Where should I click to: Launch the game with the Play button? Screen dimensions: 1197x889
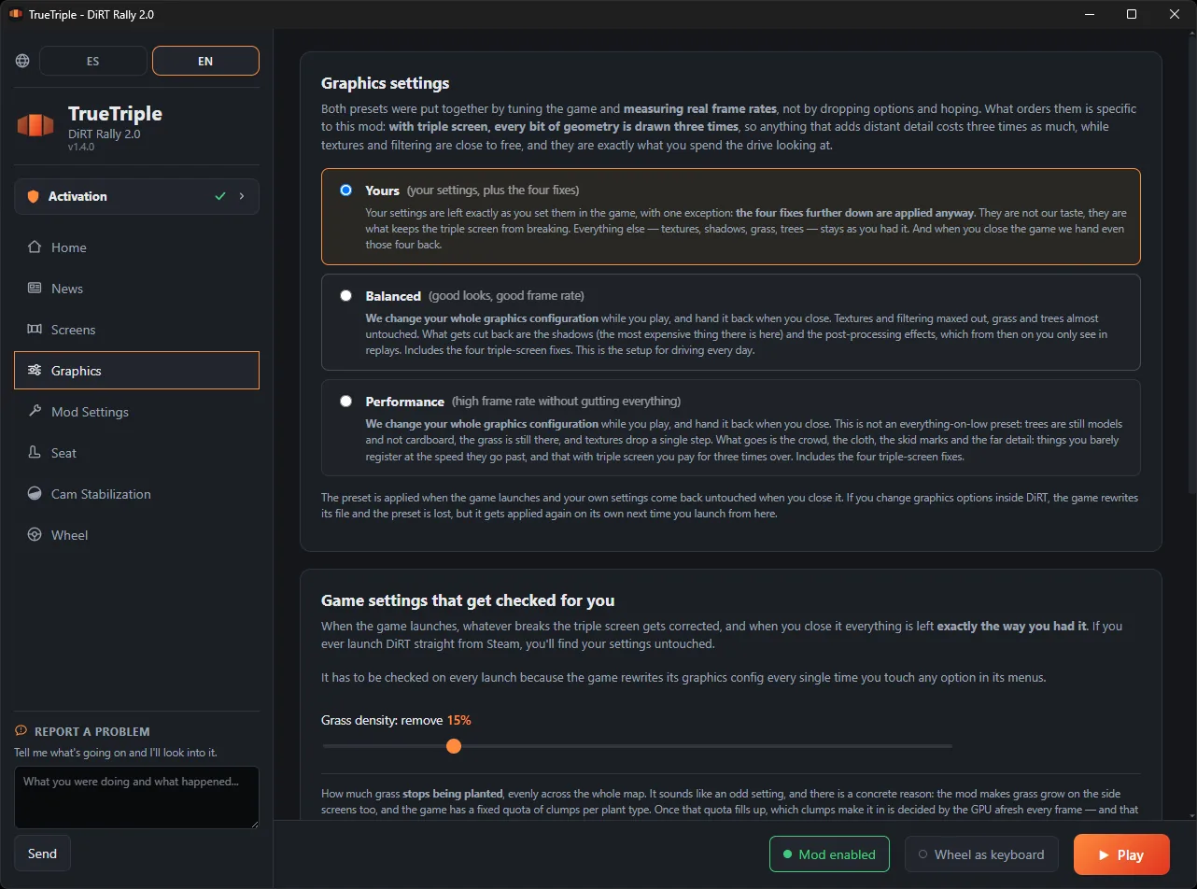click(x=1121, y=854)
